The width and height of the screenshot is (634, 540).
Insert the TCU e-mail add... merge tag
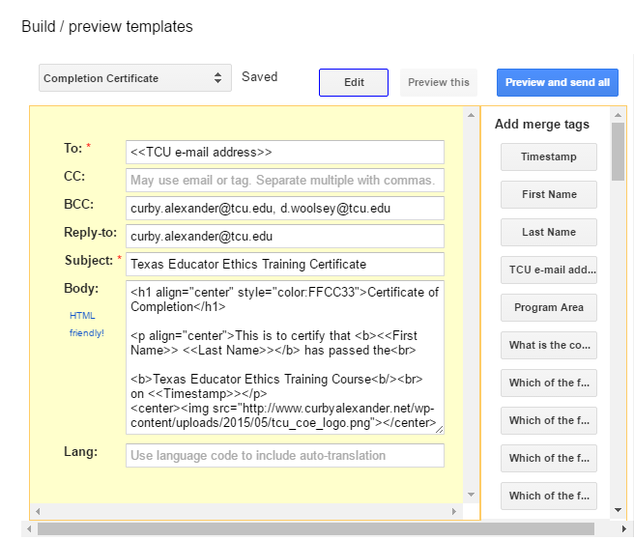(549, 270)
